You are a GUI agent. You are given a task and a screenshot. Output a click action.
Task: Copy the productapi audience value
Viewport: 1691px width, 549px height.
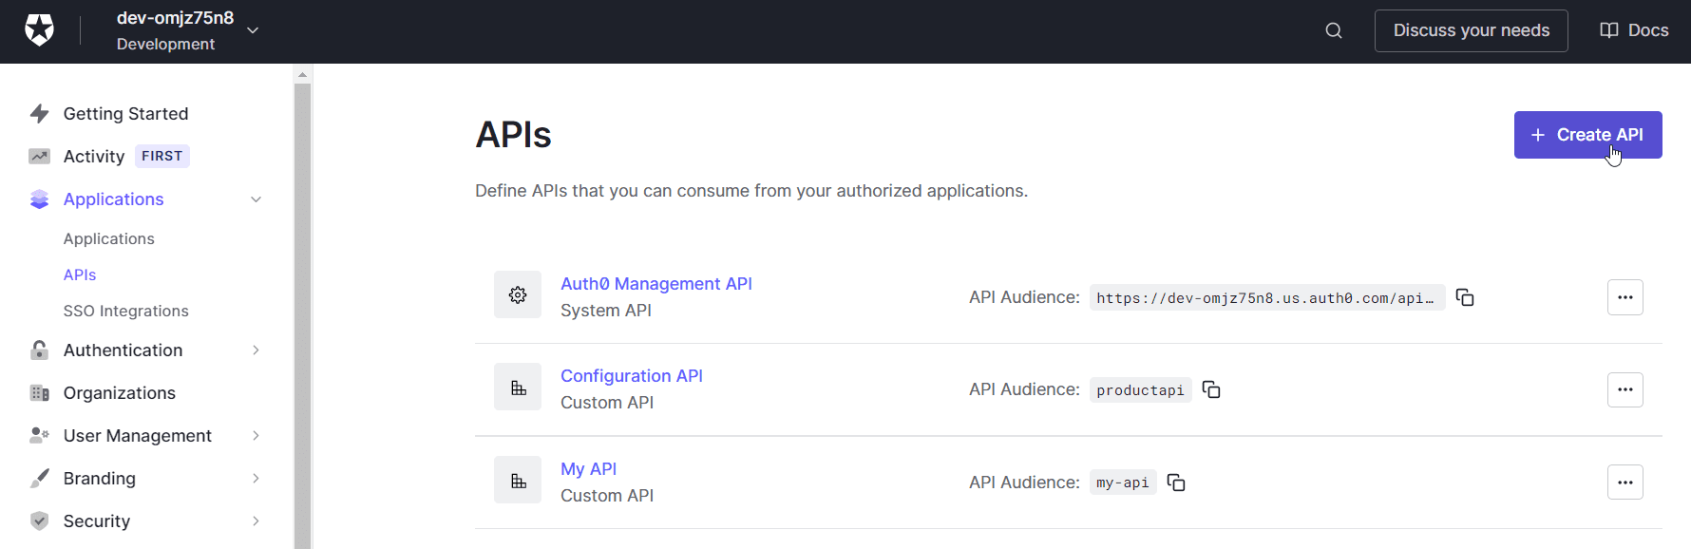[x=1211, y=389]
